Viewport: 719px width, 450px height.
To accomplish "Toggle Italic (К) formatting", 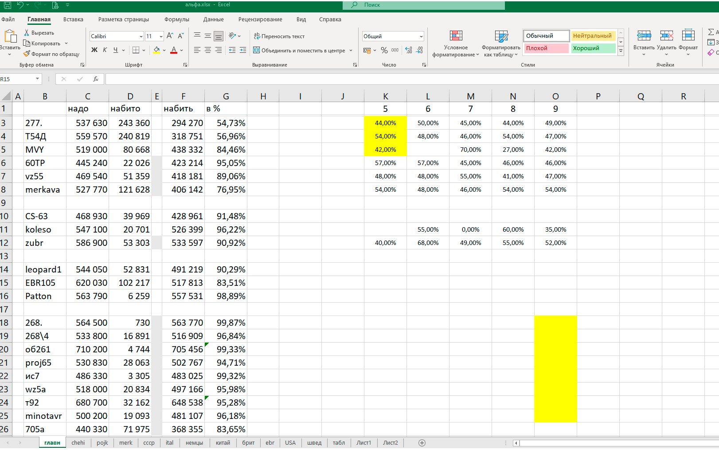I will 105,50.
